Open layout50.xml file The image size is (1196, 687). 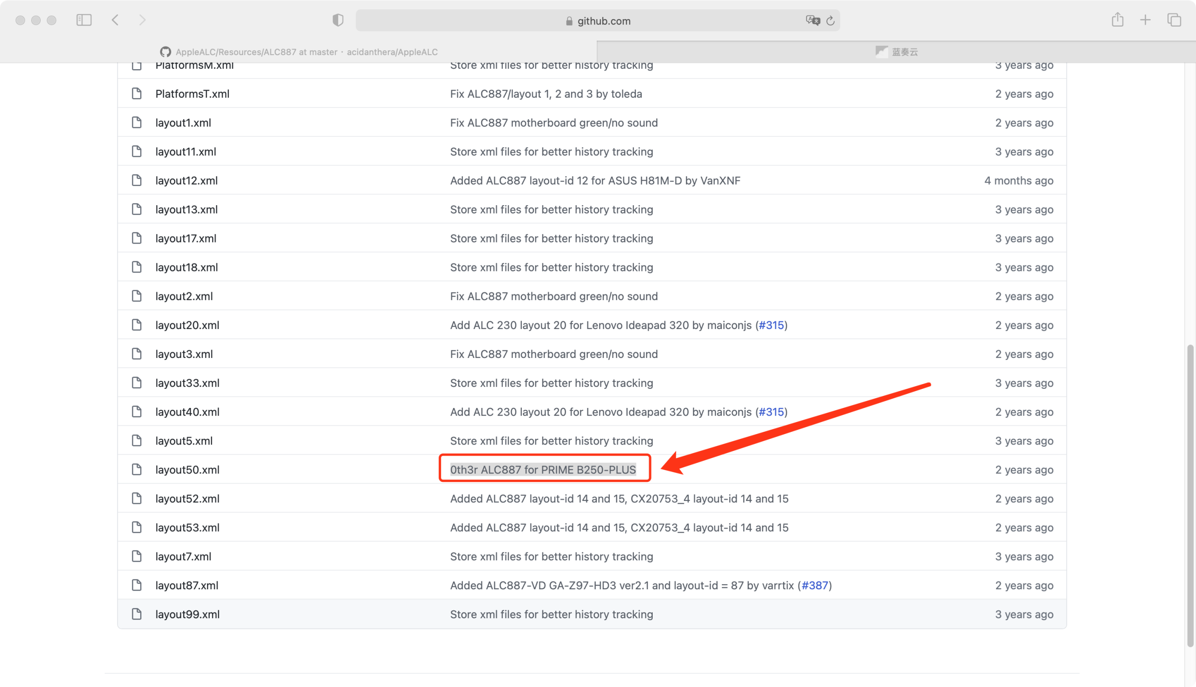pyautogui.click(x=188, y=470)
